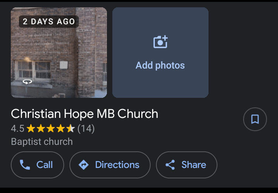278x193 pixels.
Task: Click the window in the street photo
Action: tap(34, 70)
